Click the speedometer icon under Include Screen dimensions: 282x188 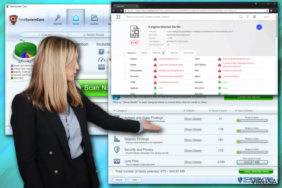[101, 59]
